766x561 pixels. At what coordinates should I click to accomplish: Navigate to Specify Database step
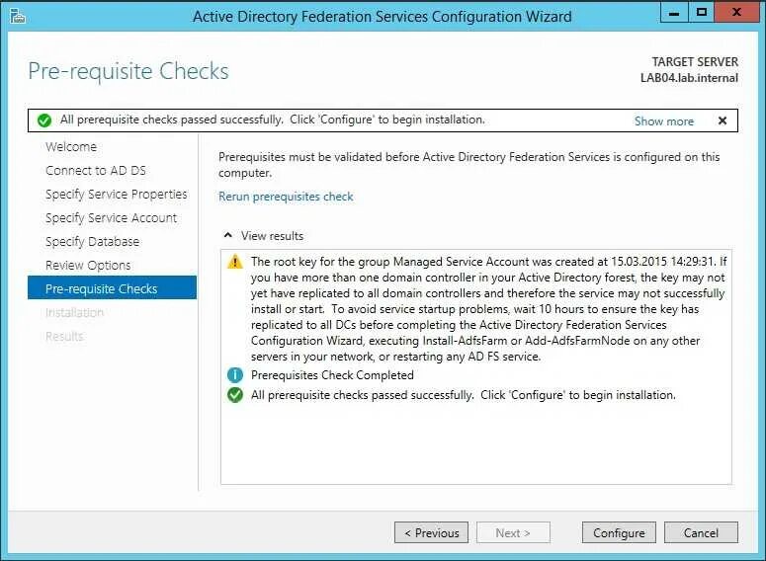pyautogui.click(x=92, y=242)
